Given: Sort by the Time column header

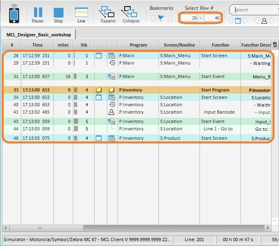Looking at the screenshot, I should 37,45.
